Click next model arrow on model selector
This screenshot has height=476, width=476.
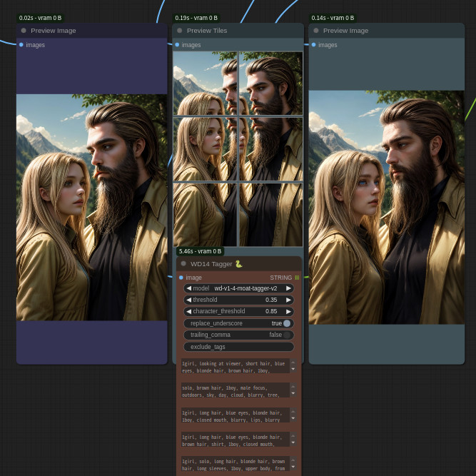[288, 288]
